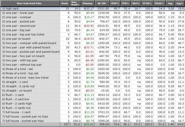Select the '1) high card' row
The width and height of the screenshot is (185, 127).
click(92, 9)
